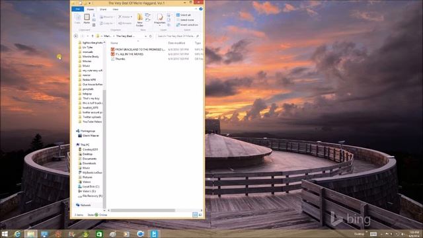The image size is (423, 238).
Task: Launch Internet Explorer from taskbar
Action: coord(17,234)
